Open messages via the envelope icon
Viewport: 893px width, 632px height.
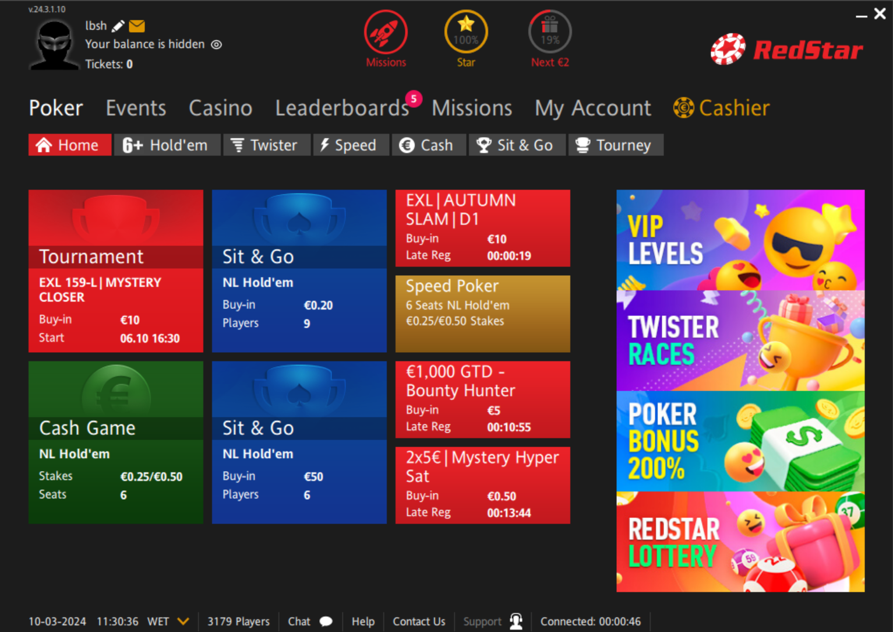point(137,26)
